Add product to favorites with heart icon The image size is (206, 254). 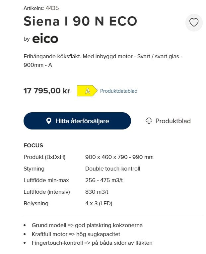pos(194,23)
